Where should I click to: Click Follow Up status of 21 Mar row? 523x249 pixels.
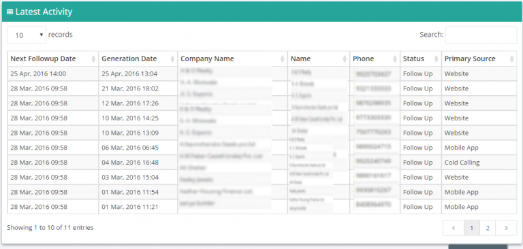click(x=417, y=88)
